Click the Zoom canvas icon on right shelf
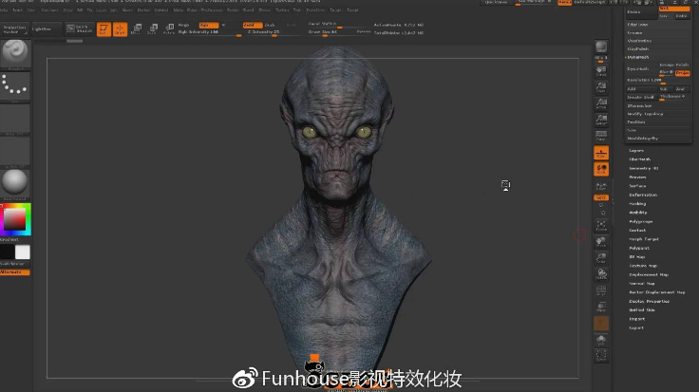Image resolution: width=699 pixels, height=392 pixels. (601, 87)
